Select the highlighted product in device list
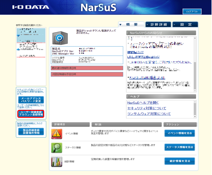This screenshot has height=175, width=212. pos(31,35)
